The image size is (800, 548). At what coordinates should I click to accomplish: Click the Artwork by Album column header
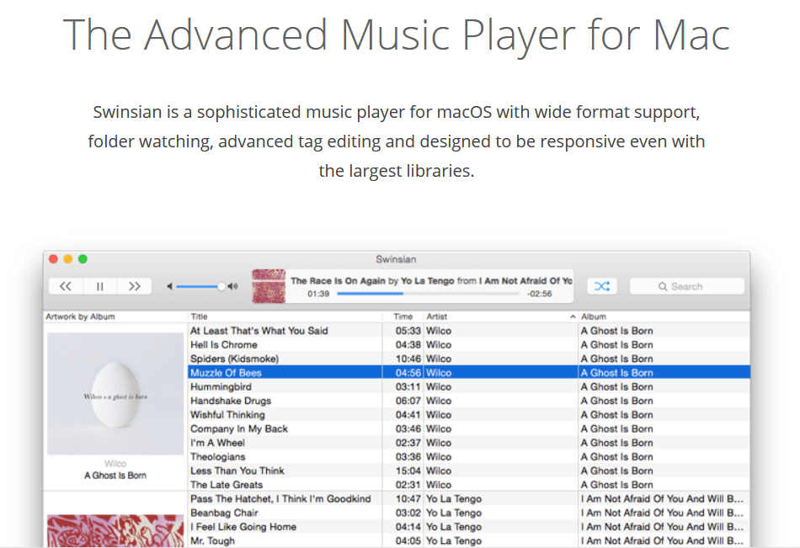point(115,317)
